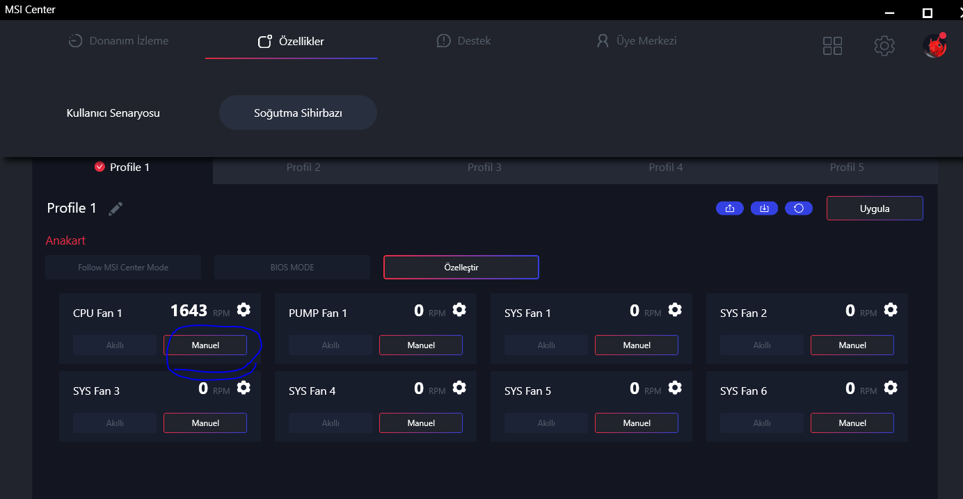Open SYS Fan 3 gear settings
963x499 pixels.
click(244, 388)
